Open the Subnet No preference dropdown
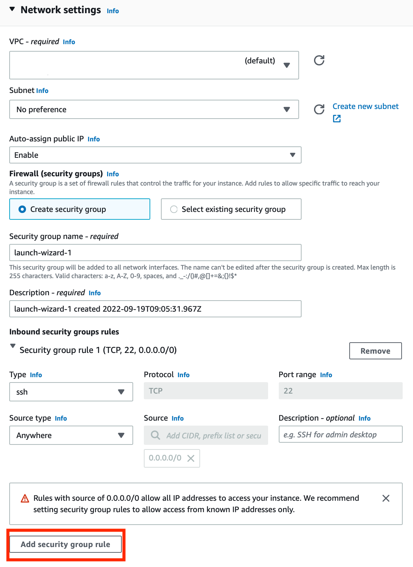413x567 pixels. click(154, 109)
